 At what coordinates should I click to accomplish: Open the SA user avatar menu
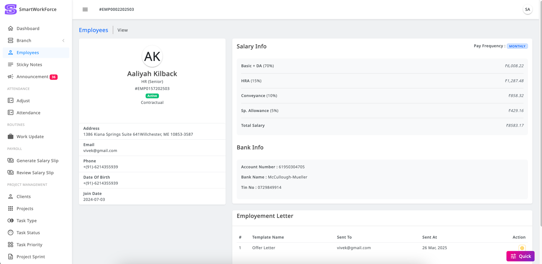point(527,9)
